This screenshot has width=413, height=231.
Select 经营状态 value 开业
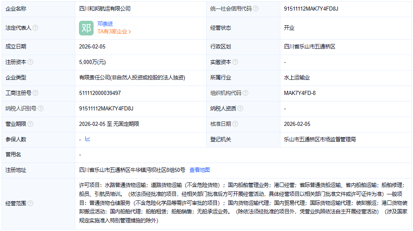(x=289, y=28)
